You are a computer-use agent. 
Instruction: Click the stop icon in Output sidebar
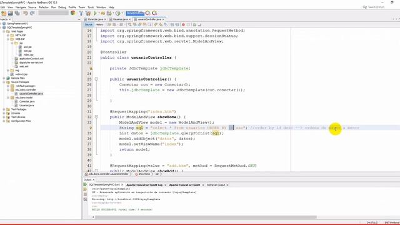[85, 194]
